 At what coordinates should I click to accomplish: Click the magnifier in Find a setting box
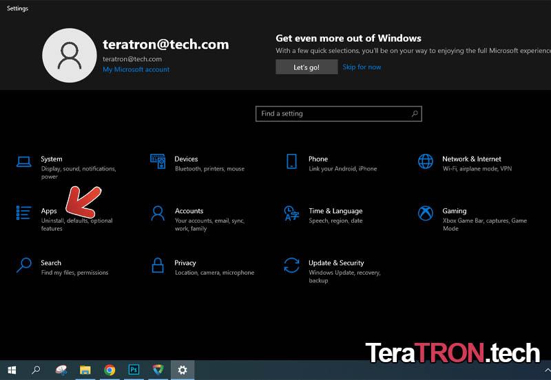pyautogui.click(x=415, y=113)
